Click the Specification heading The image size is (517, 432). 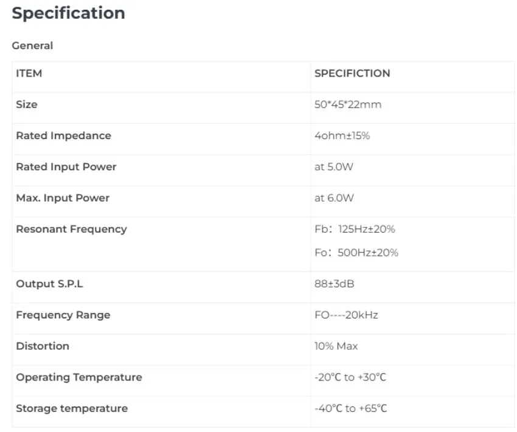coord(68,13)
